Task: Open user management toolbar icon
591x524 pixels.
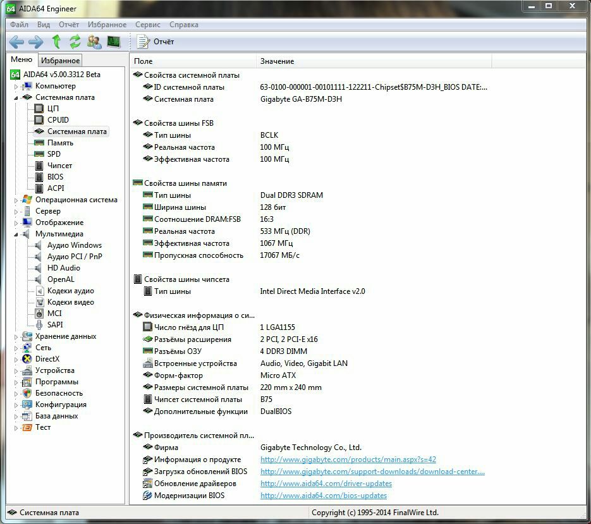Action: 94,42
